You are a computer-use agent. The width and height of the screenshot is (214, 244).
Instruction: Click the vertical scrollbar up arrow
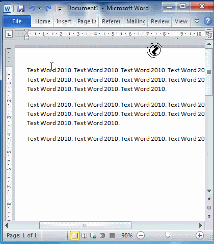(x=209, y=44)
